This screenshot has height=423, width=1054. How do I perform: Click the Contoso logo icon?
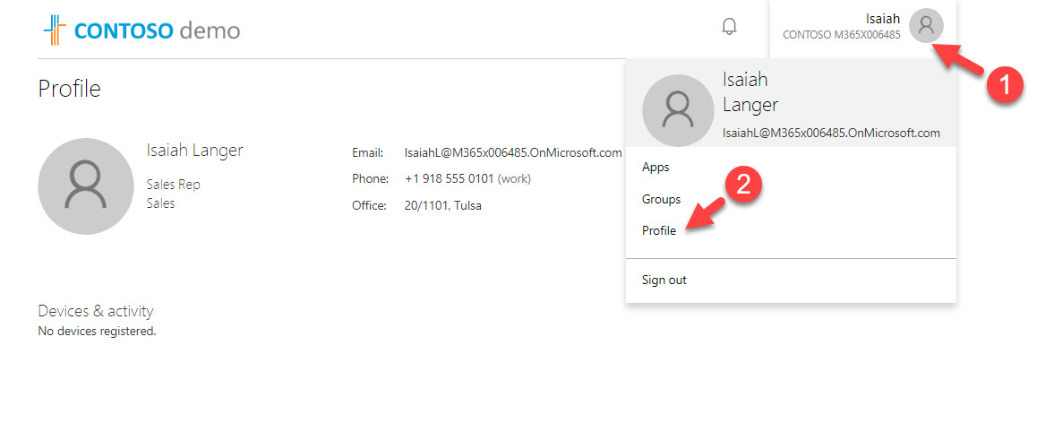pos(55,30)
